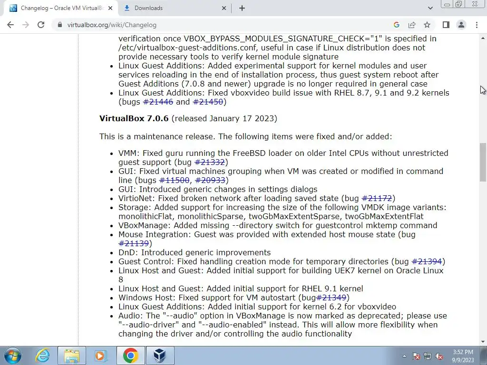Switch to the Downloads tab

pos(175,9)
